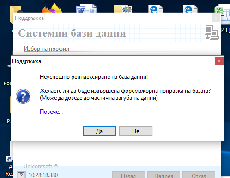Image resolution: width=230 pixels, height=178 pixels.
Task: Decline the repair with the Не button
Action: (x=136, y=131)
